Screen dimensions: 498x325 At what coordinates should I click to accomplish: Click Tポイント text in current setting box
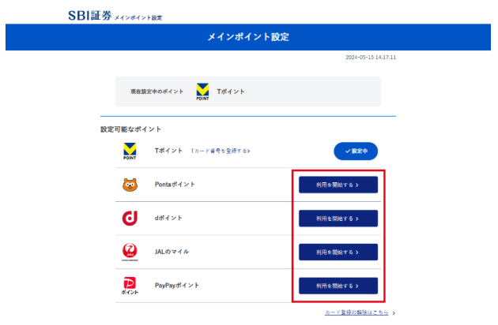(231, 92)
